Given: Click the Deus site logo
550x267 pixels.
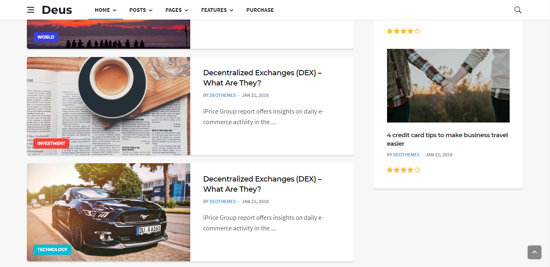Looking at the screenshot, I should (x=57, y=10).
